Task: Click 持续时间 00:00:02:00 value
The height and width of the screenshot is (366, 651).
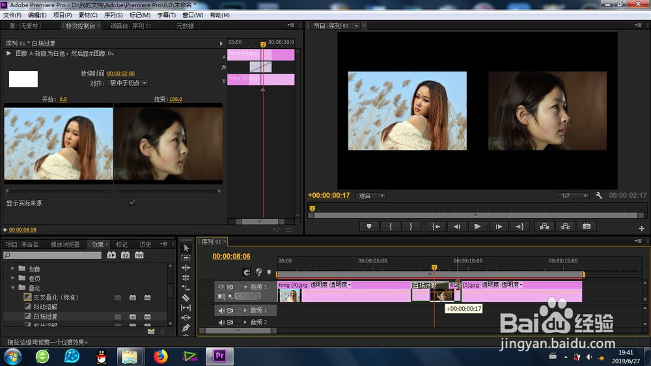Action: [x=121, y=74]
